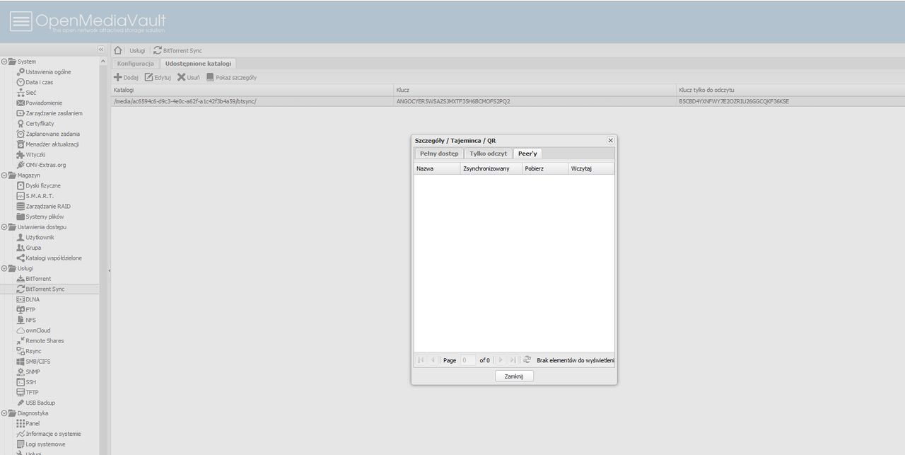905x455 pixels.
Task: Sort by Wczytaj column header
Action: (591, 169)
